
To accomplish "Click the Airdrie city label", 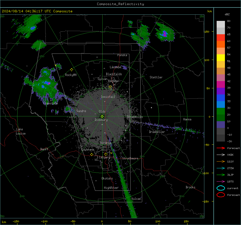I will [106, 143].
